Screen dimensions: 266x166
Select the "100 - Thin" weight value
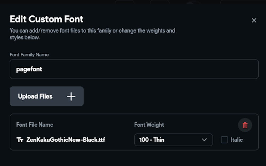pyautogui.click(x=152, y=140)
